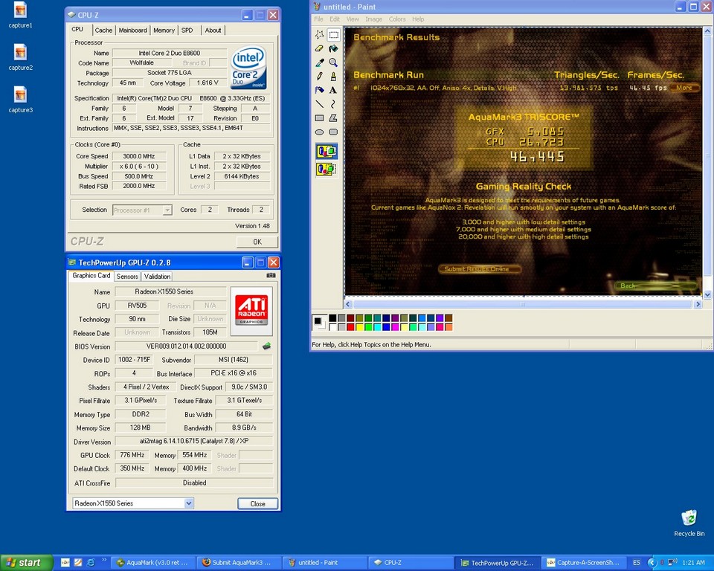This screenshot has width=714, height=571.
Task: Open Paint's File menu
Action: click(x=318, y=19)
